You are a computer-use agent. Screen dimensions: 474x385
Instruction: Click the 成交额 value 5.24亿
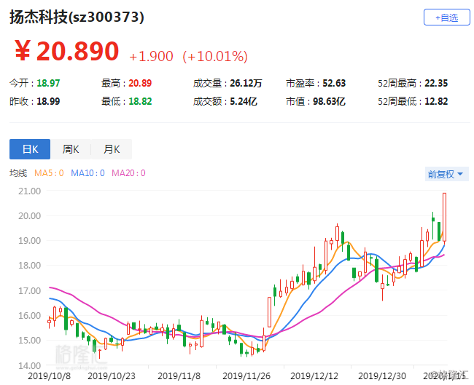[x=244, y=101]
